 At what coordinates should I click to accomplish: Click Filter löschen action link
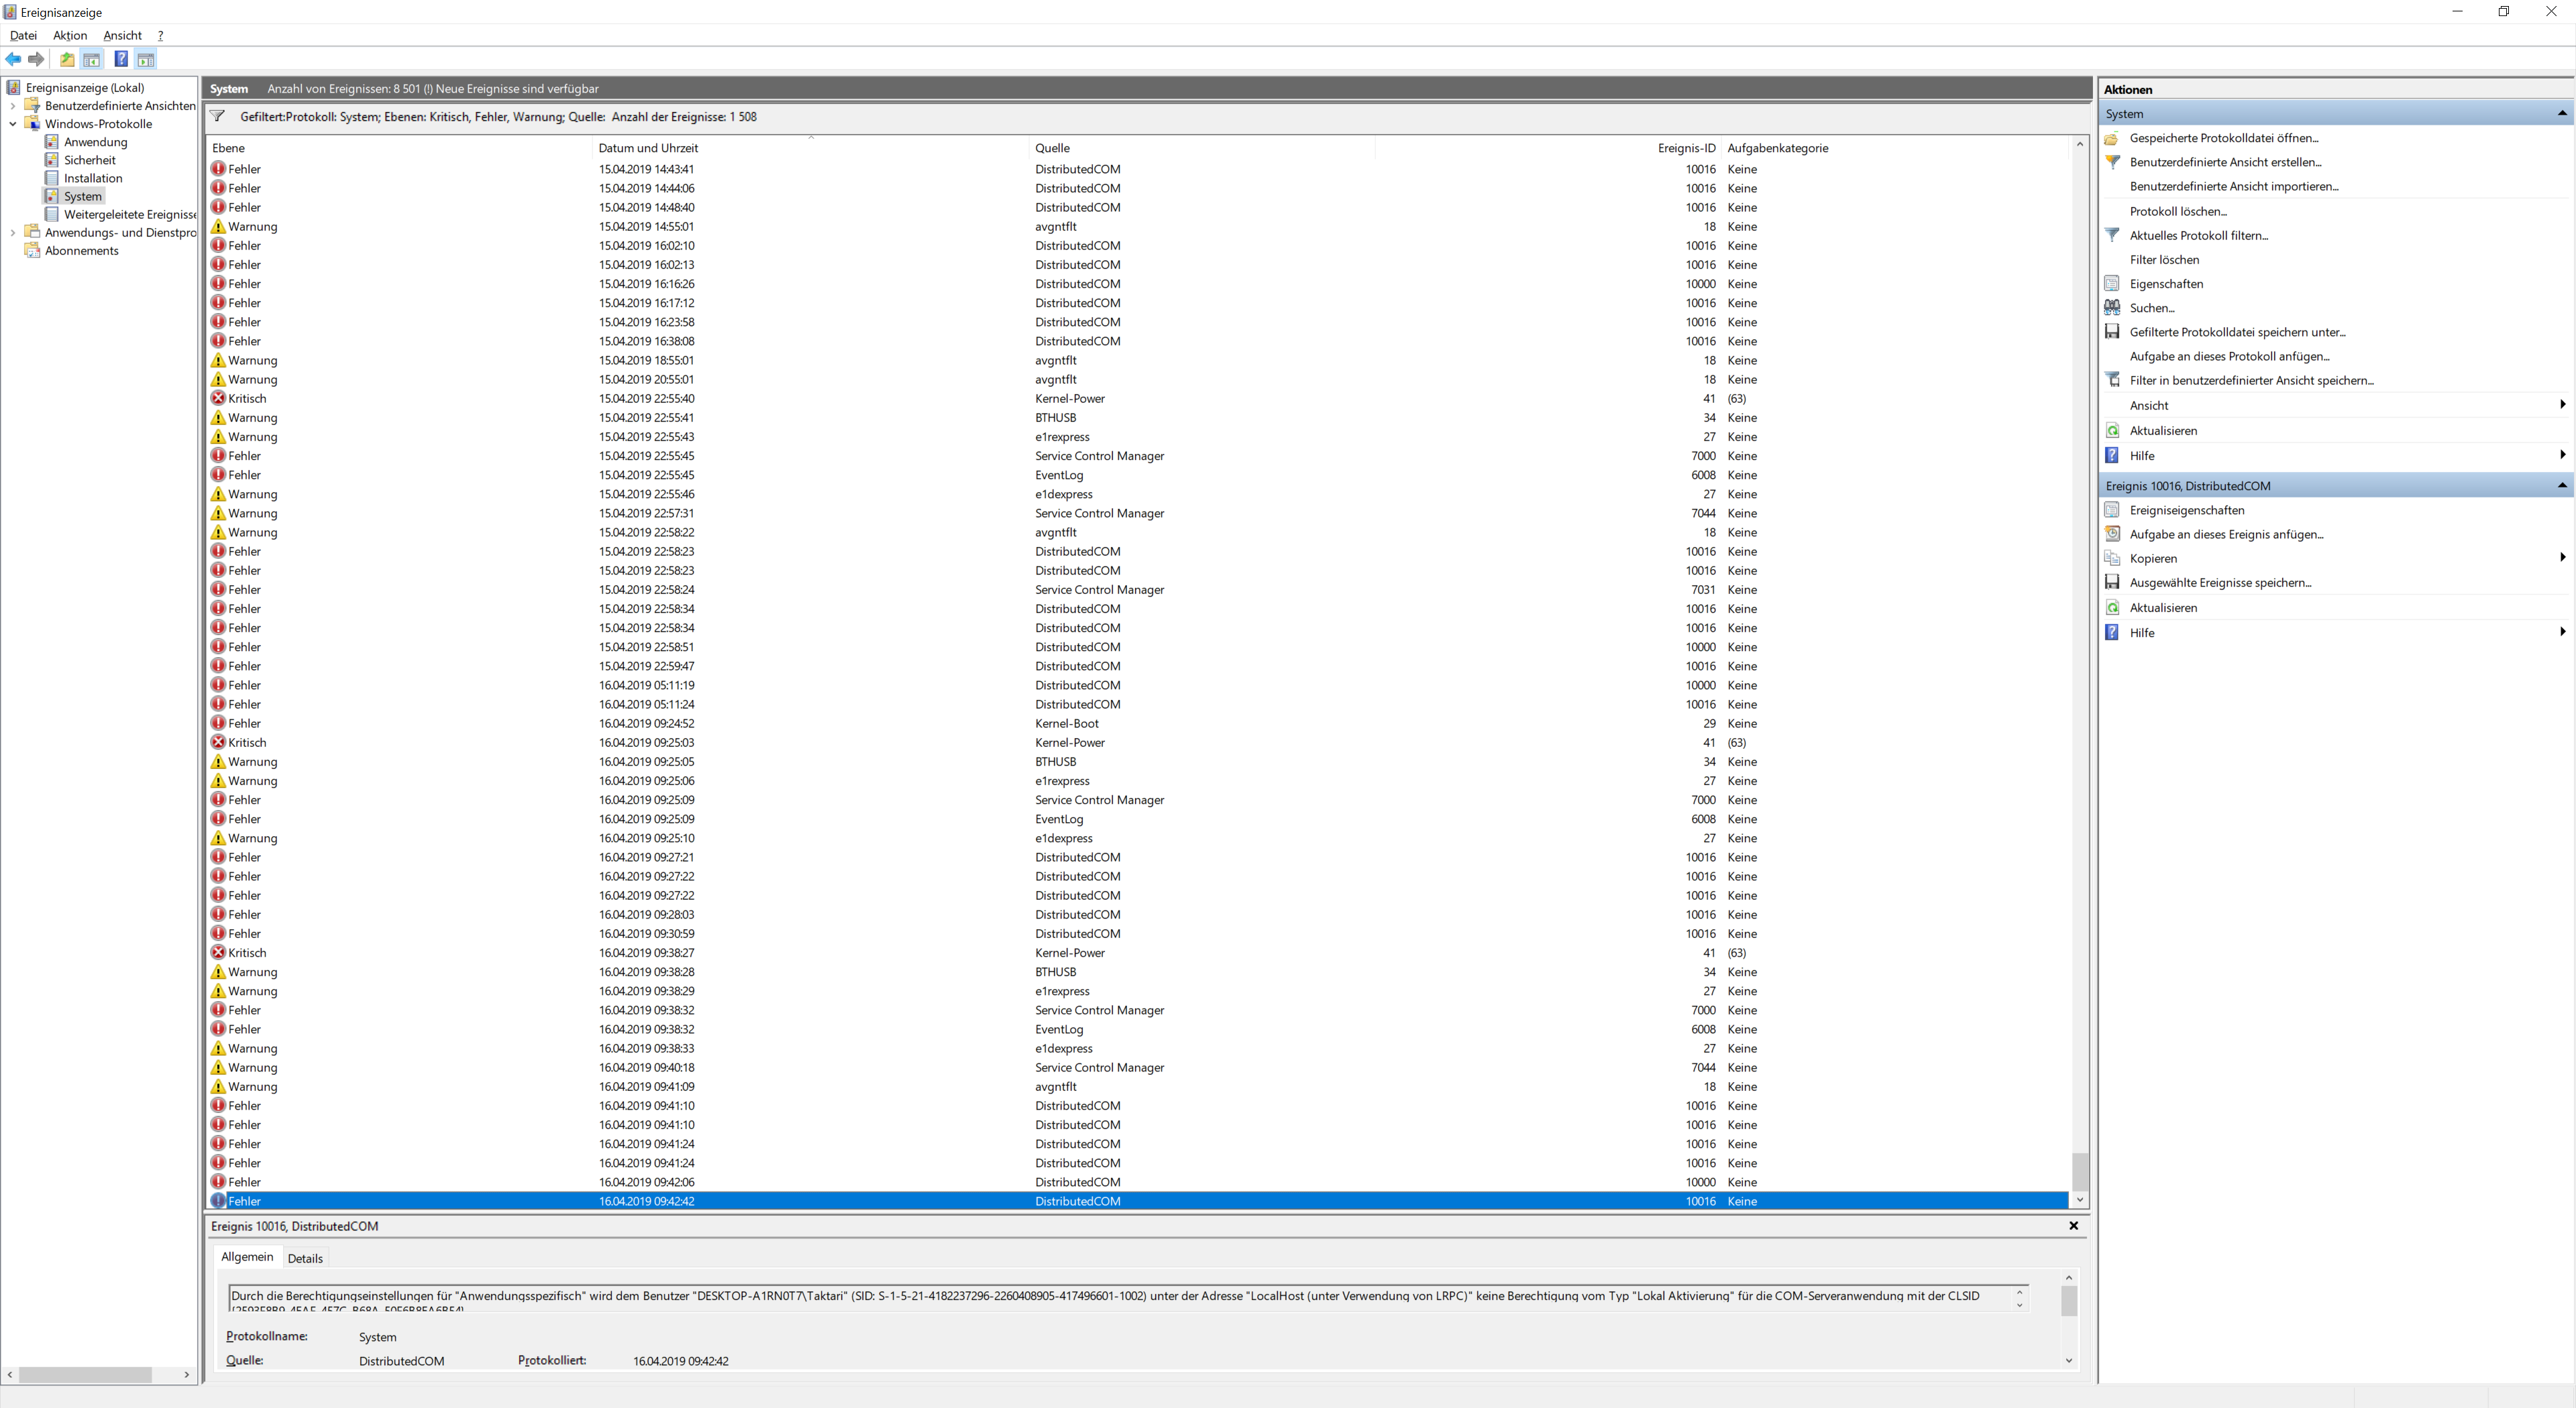2164,260
